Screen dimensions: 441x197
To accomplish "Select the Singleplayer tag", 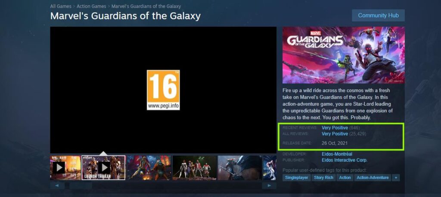I will 296,178.
